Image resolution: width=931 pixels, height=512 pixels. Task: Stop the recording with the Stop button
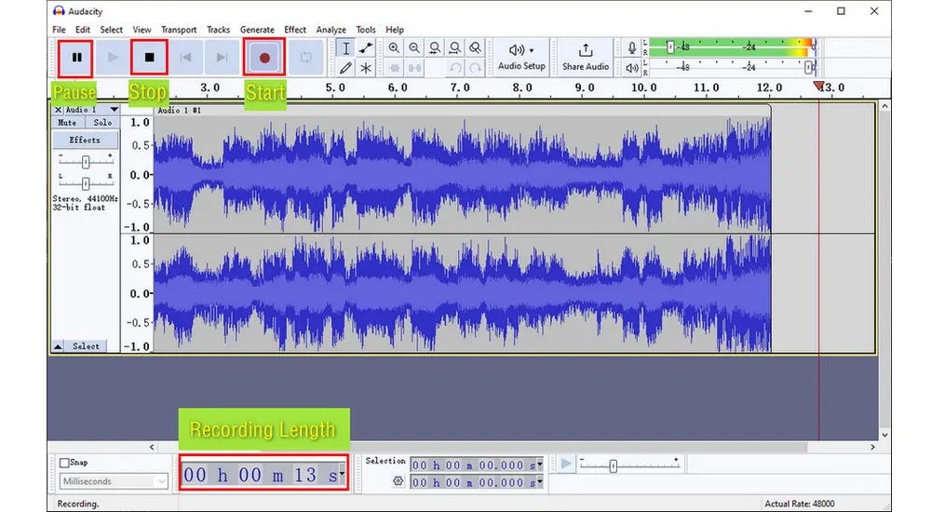(149, 58)
